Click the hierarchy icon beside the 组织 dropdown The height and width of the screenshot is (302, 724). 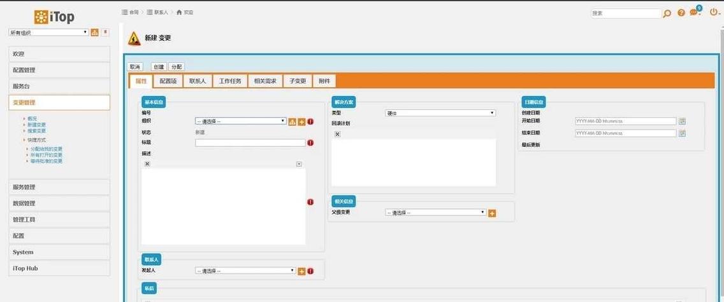[293, 121]
